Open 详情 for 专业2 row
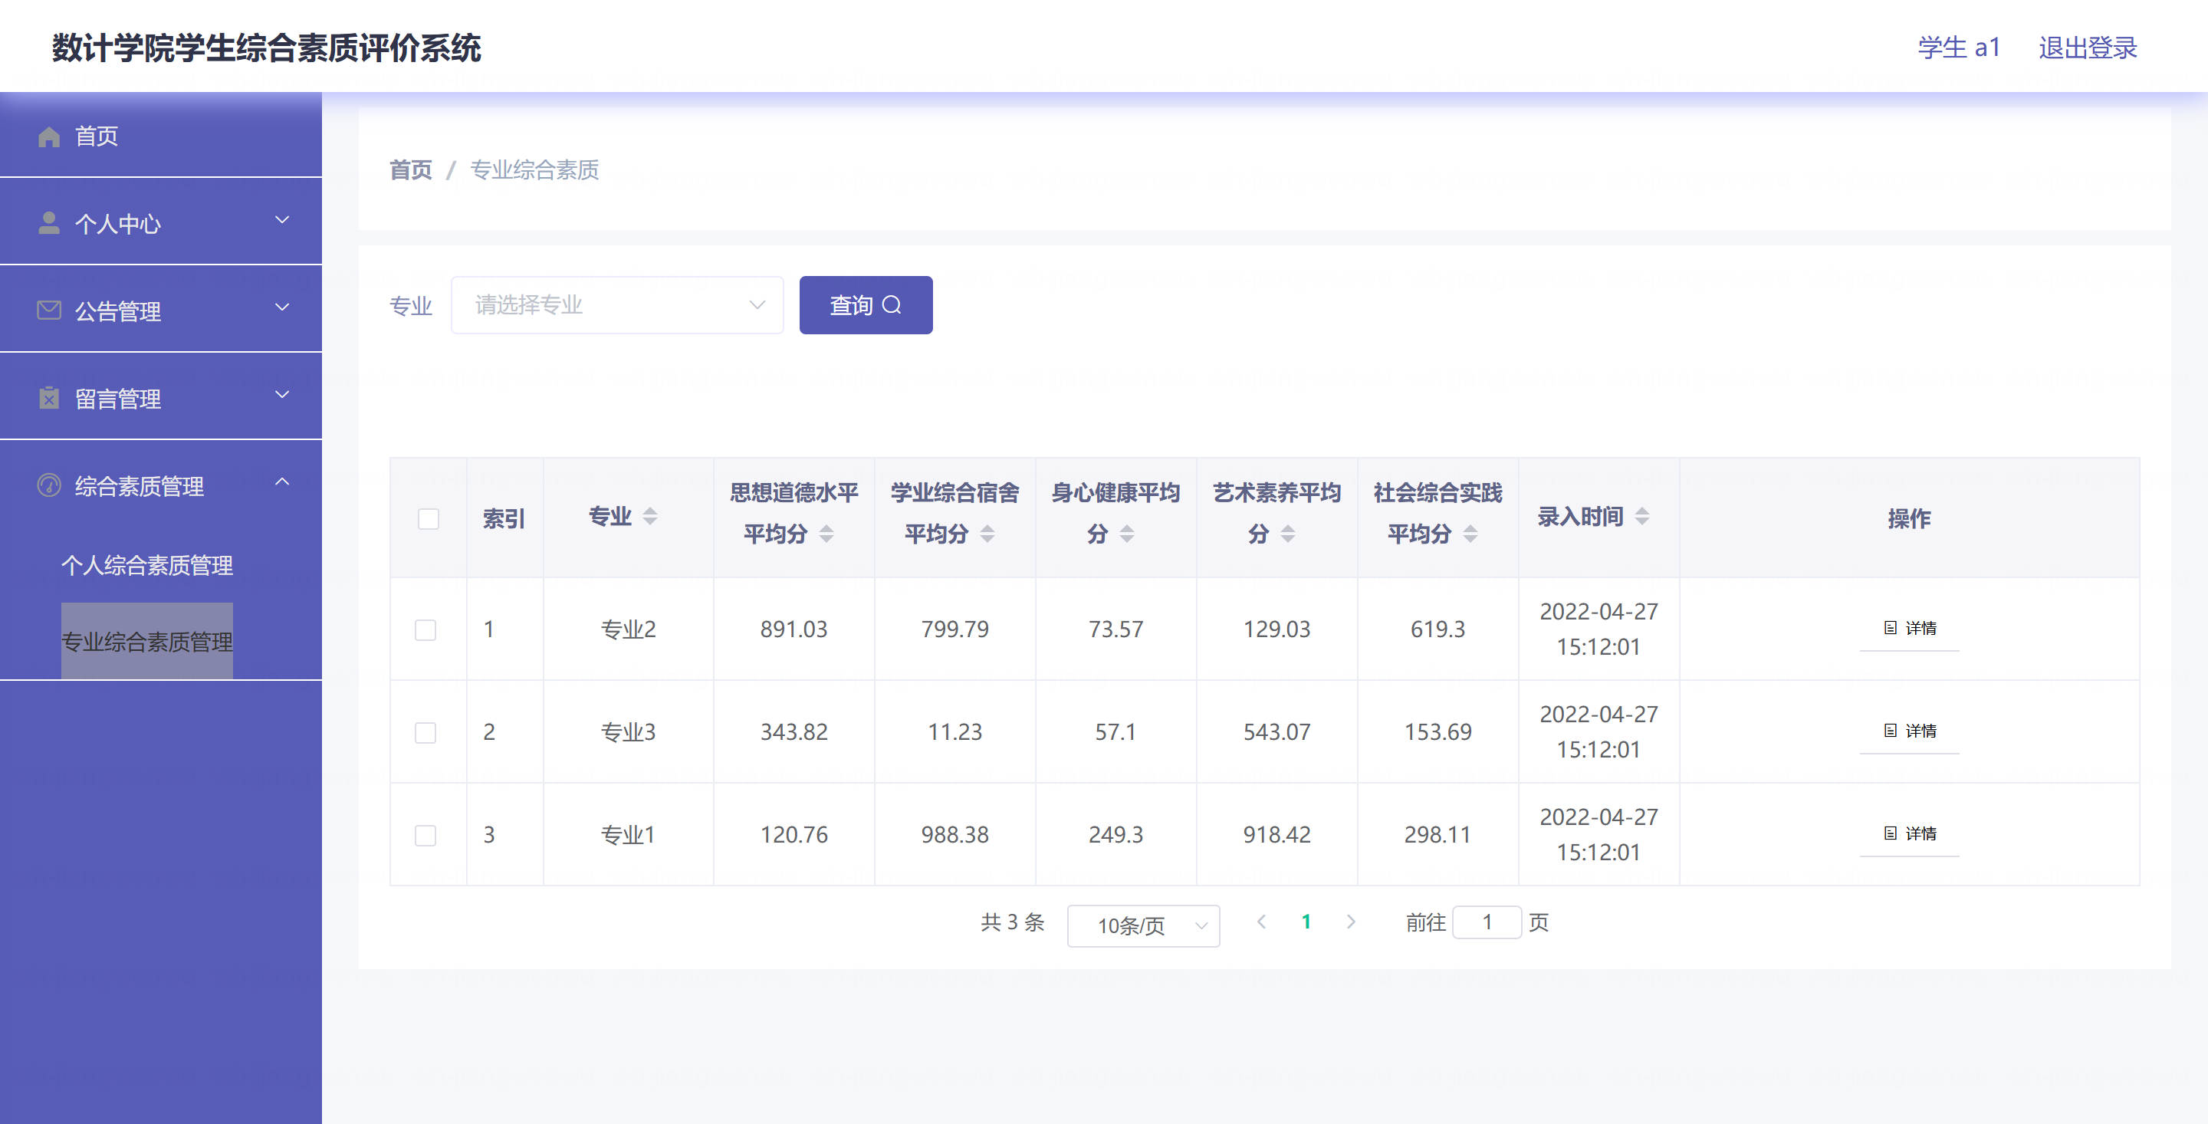Viewport: 2208px width, 1124px height. 1910,629
